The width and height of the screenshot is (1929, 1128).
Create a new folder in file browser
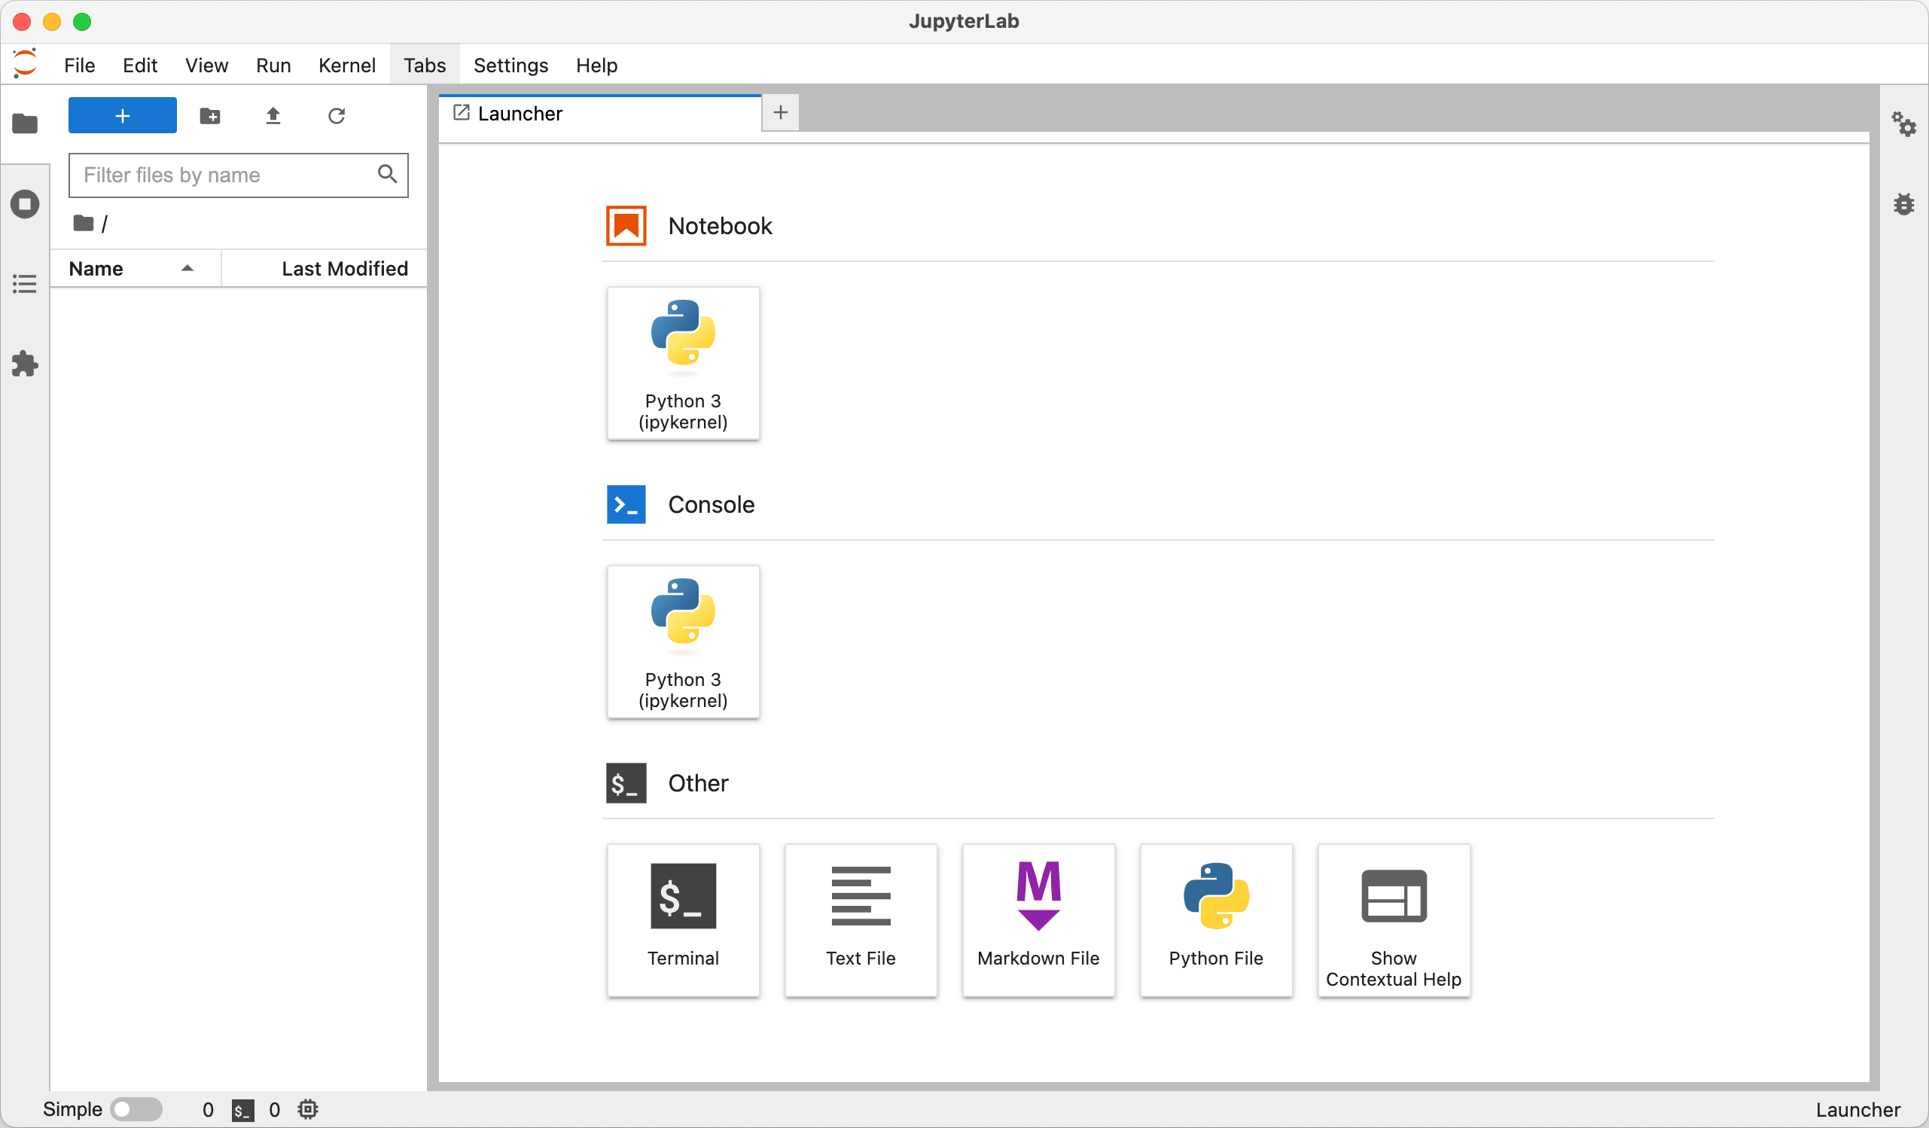[x=211, y=116]
